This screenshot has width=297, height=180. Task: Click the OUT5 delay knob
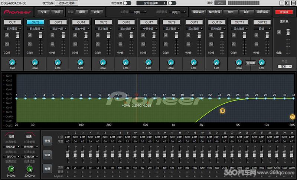pos(103,62)
